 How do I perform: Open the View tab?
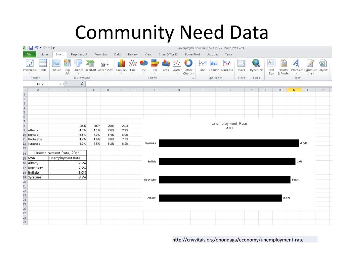tap(148, 54)
